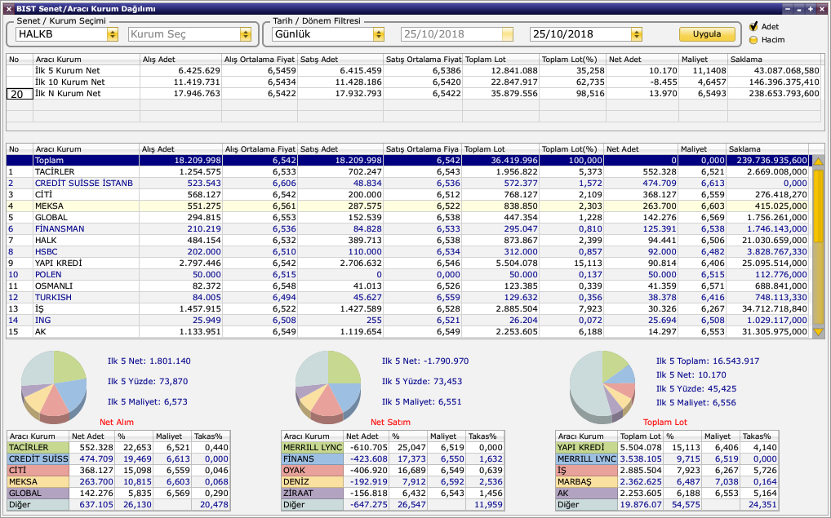This screenshot has width=831, height=518.
Task: Select the Adet radio option
Action: tap(753, 26)
